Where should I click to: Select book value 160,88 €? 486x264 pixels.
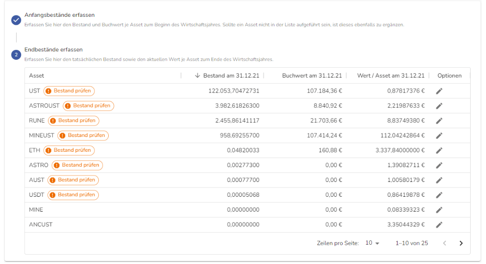tap(330, 150)
